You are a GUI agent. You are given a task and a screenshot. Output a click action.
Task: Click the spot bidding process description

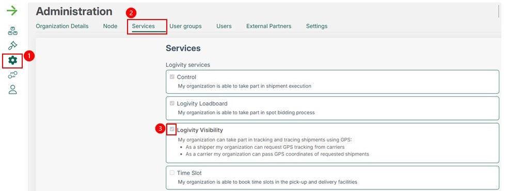[x=246, y=113]
